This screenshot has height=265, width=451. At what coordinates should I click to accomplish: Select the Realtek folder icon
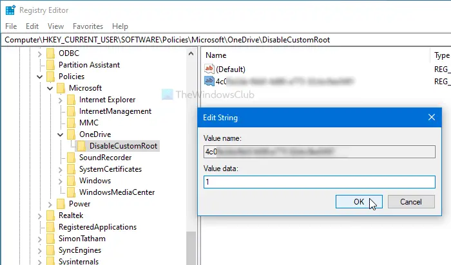coord(51,215)
